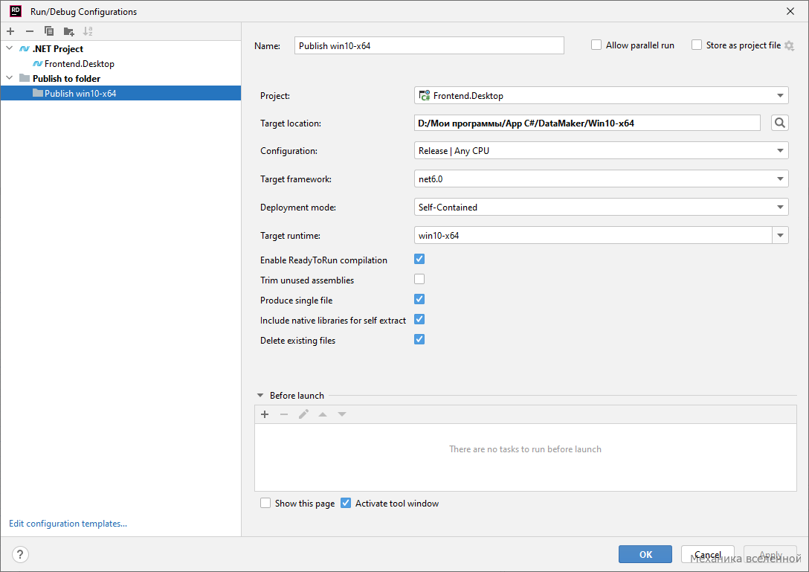Open the Project dropdown showing Frontend.Desktop
This screenshot has width=809, height=572.
[x=601, y=95]
